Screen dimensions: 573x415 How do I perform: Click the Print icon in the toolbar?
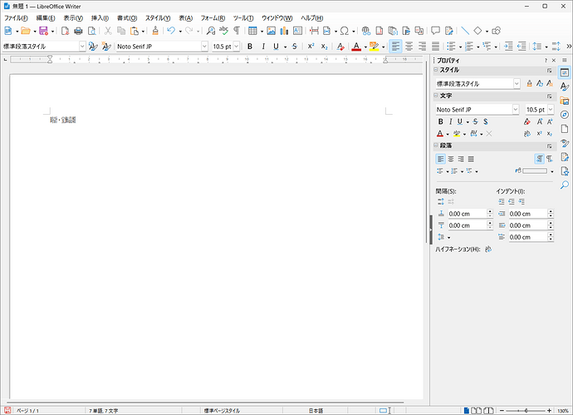[x=78, y=31]
